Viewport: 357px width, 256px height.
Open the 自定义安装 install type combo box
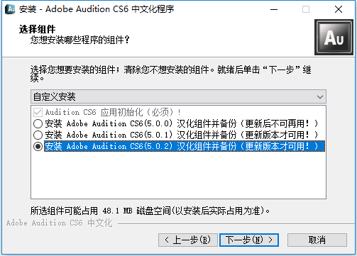(178, 96)
